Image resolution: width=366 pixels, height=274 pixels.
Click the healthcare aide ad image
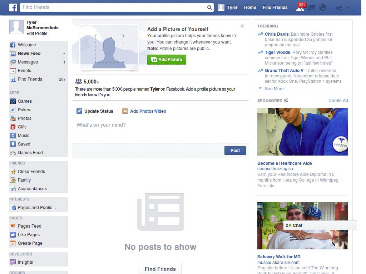302,132
